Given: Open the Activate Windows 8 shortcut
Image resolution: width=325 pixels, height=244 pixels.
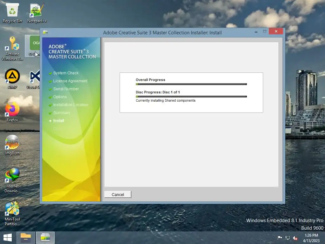Looking at the screenshot, I should 12,49.
